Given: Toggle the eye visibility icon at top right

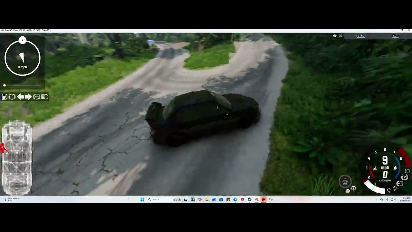Looking at the screenshot, I should 335,36.
